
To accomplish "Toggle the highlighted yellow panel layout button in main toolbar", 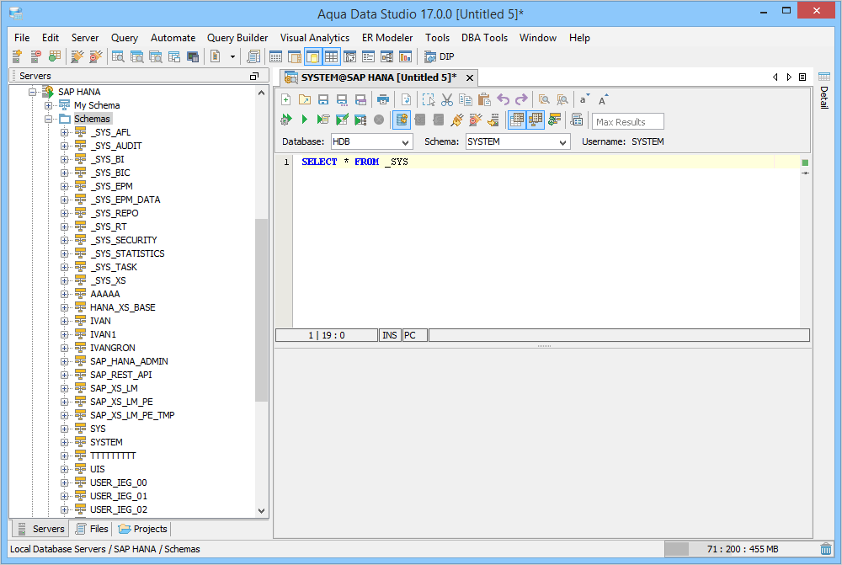I will 312,56.
